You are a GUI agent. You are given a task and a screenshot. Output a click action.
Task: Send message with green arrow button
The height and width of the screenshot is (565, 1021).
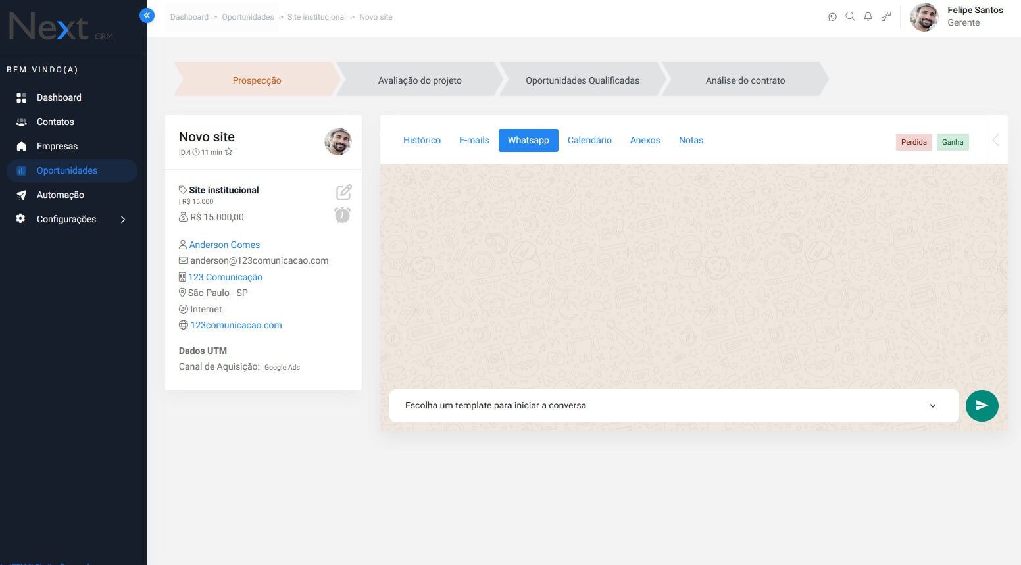pos(982,406)
